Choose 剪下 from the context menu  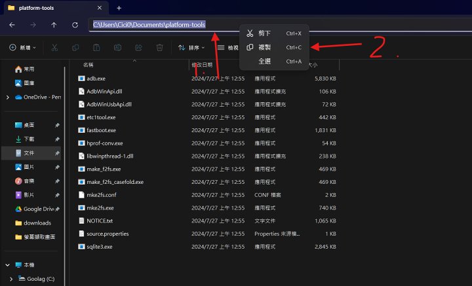264,33
